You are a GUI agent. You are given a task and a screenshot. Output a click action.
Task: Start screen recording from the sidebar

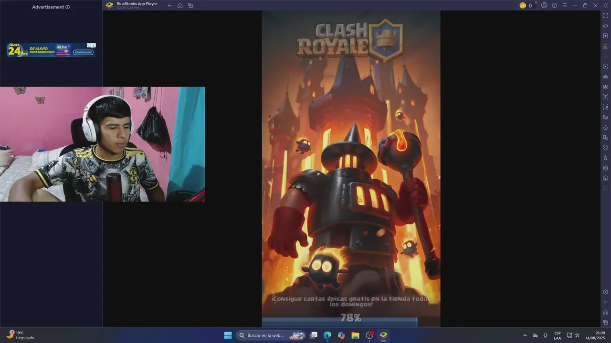[605, 107]
